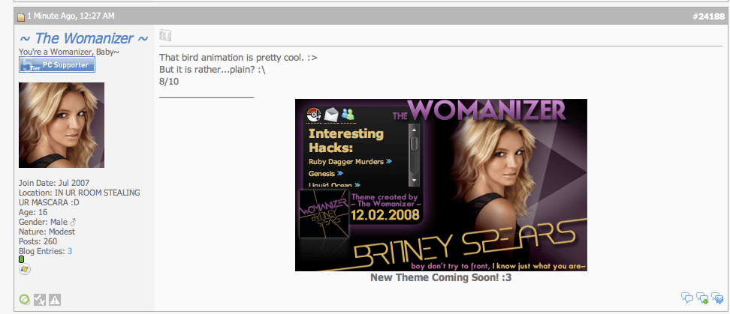Click the '12.02.2008' date text in signature
The width and height of the screenshot is (730, 314).
pos(385,214)
